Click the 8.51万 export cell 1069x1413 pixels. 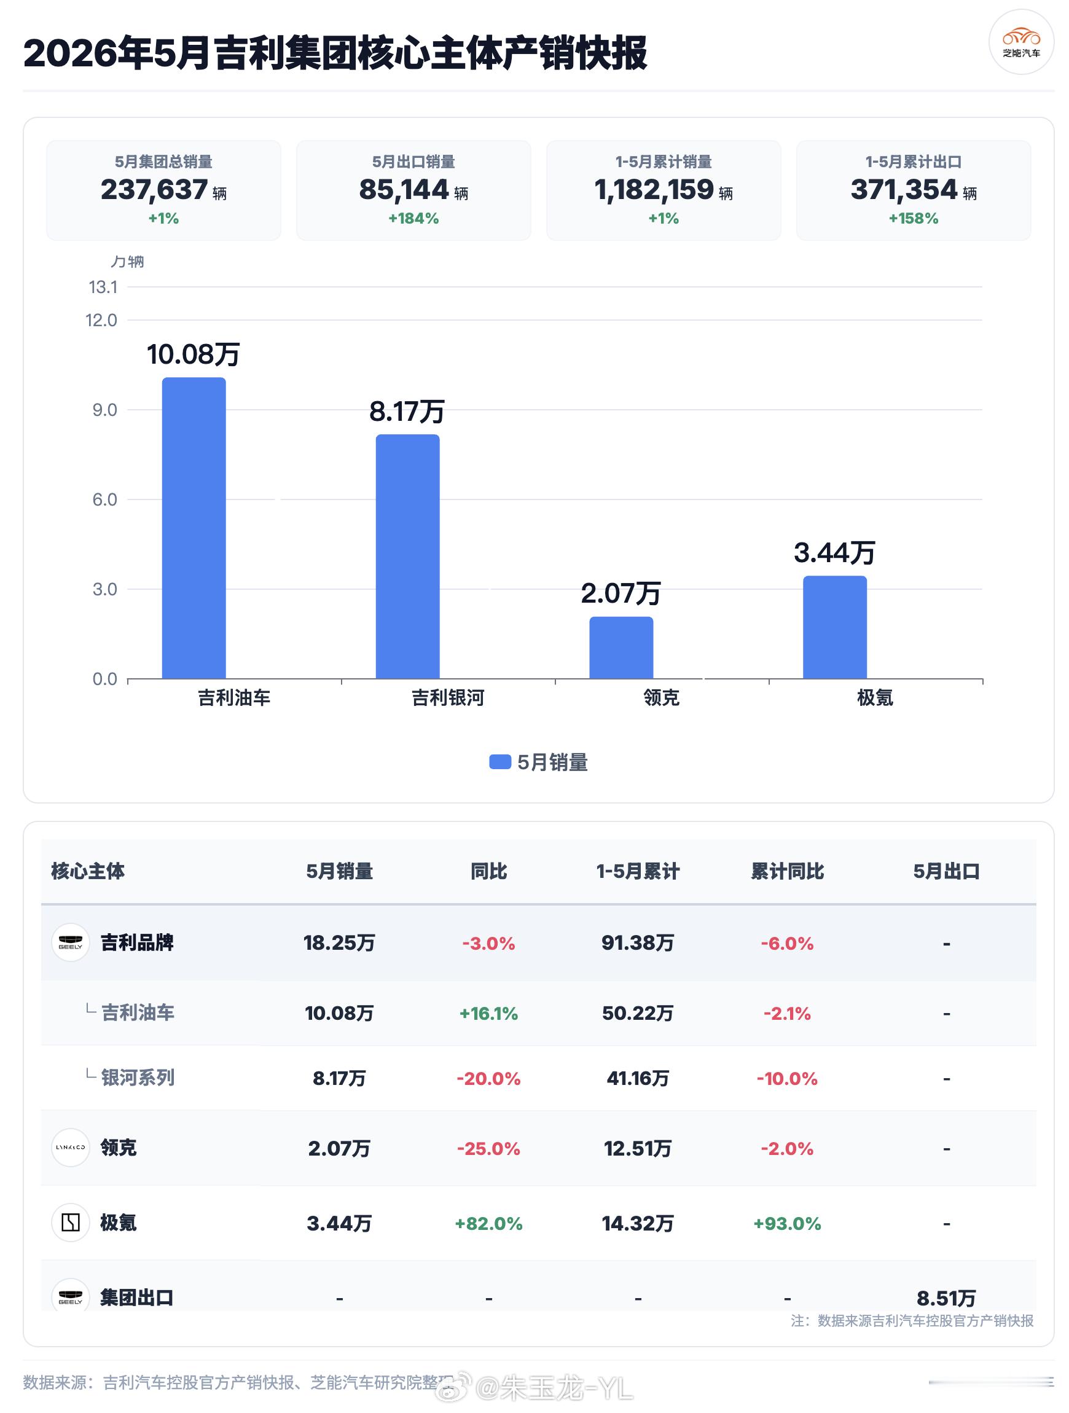(x=946, y=1298)
